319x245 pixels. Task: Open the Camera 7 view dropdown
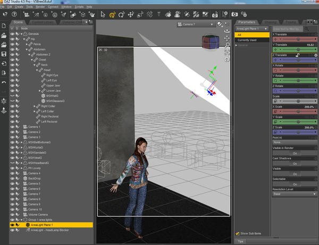click(x=194, y=24)
